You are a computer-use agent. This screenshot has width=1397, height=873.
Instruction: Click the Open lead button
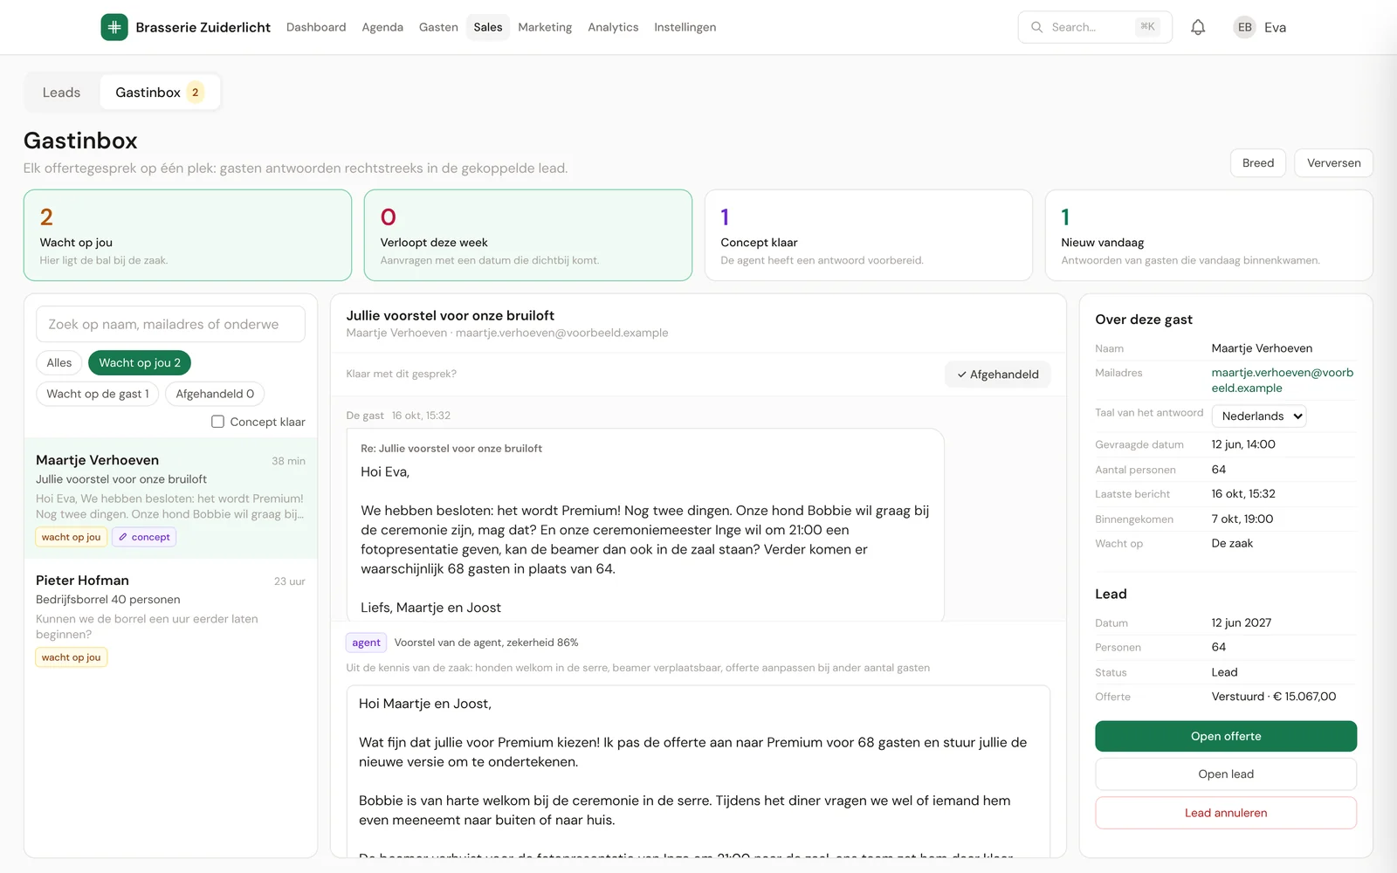click(1226, 774)
